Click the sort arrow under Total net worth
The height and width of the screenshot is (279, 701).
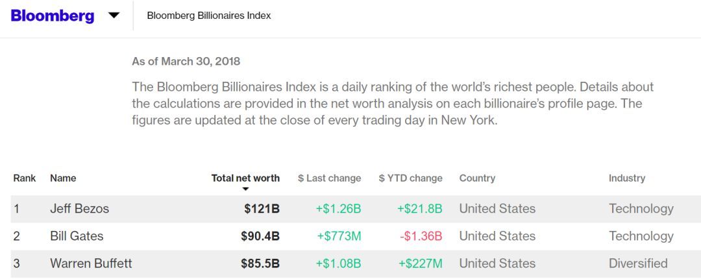(245, 189)
